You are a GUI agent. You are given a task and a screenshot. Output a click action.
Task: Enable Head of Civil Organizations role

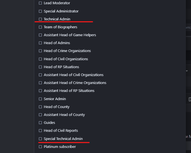pyautogui.click(x=40, y=59)
